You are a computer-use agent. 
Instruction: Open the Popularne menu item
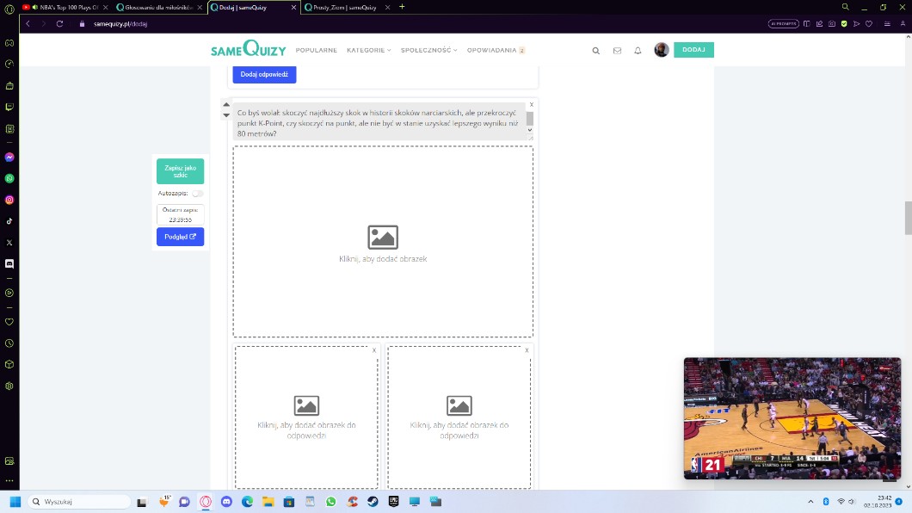pyautogui.click(x=316, y=50)
